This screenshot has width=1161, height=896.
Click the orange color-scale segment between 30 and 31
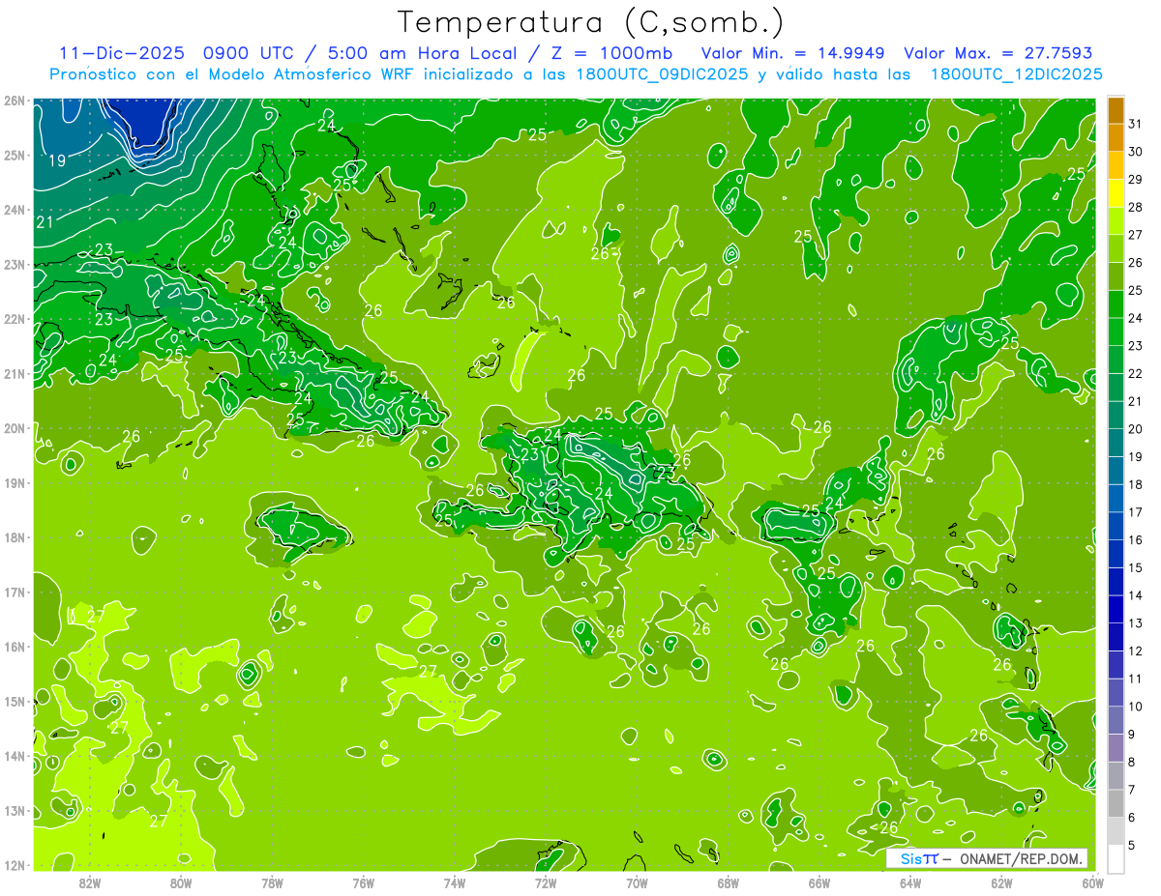(1116, 138)
